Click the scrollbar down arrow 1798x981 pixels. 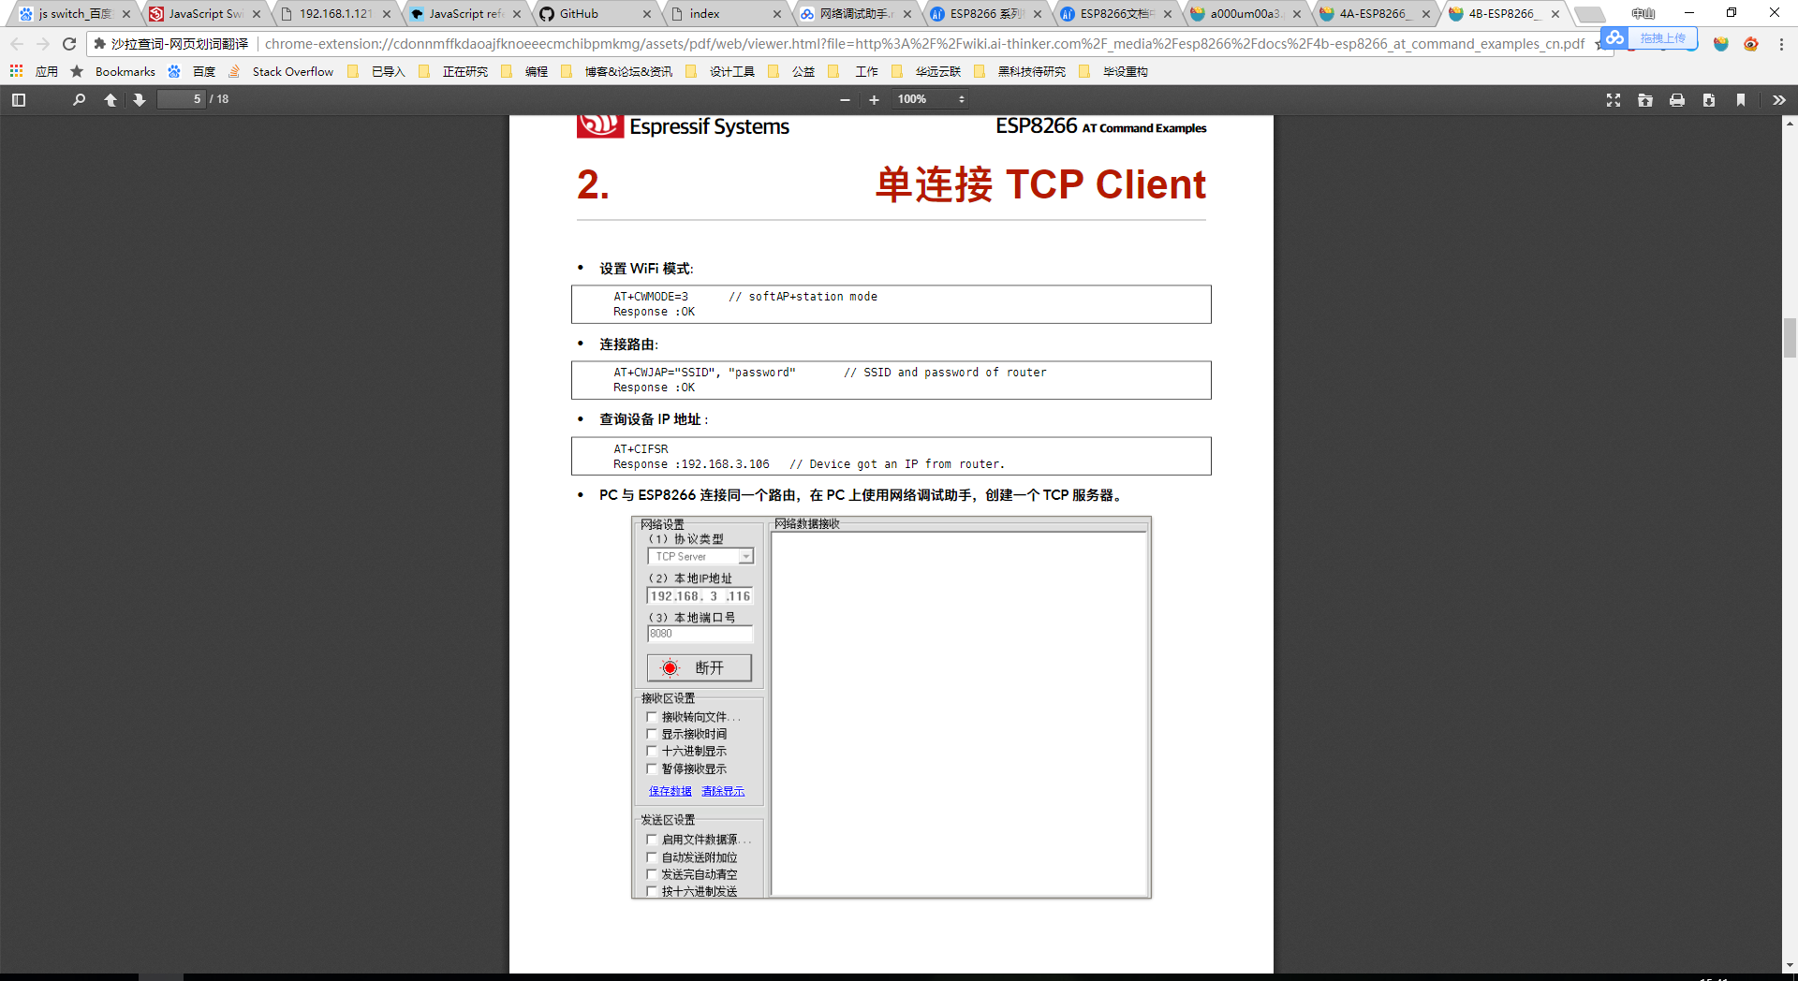[1790, 965]
